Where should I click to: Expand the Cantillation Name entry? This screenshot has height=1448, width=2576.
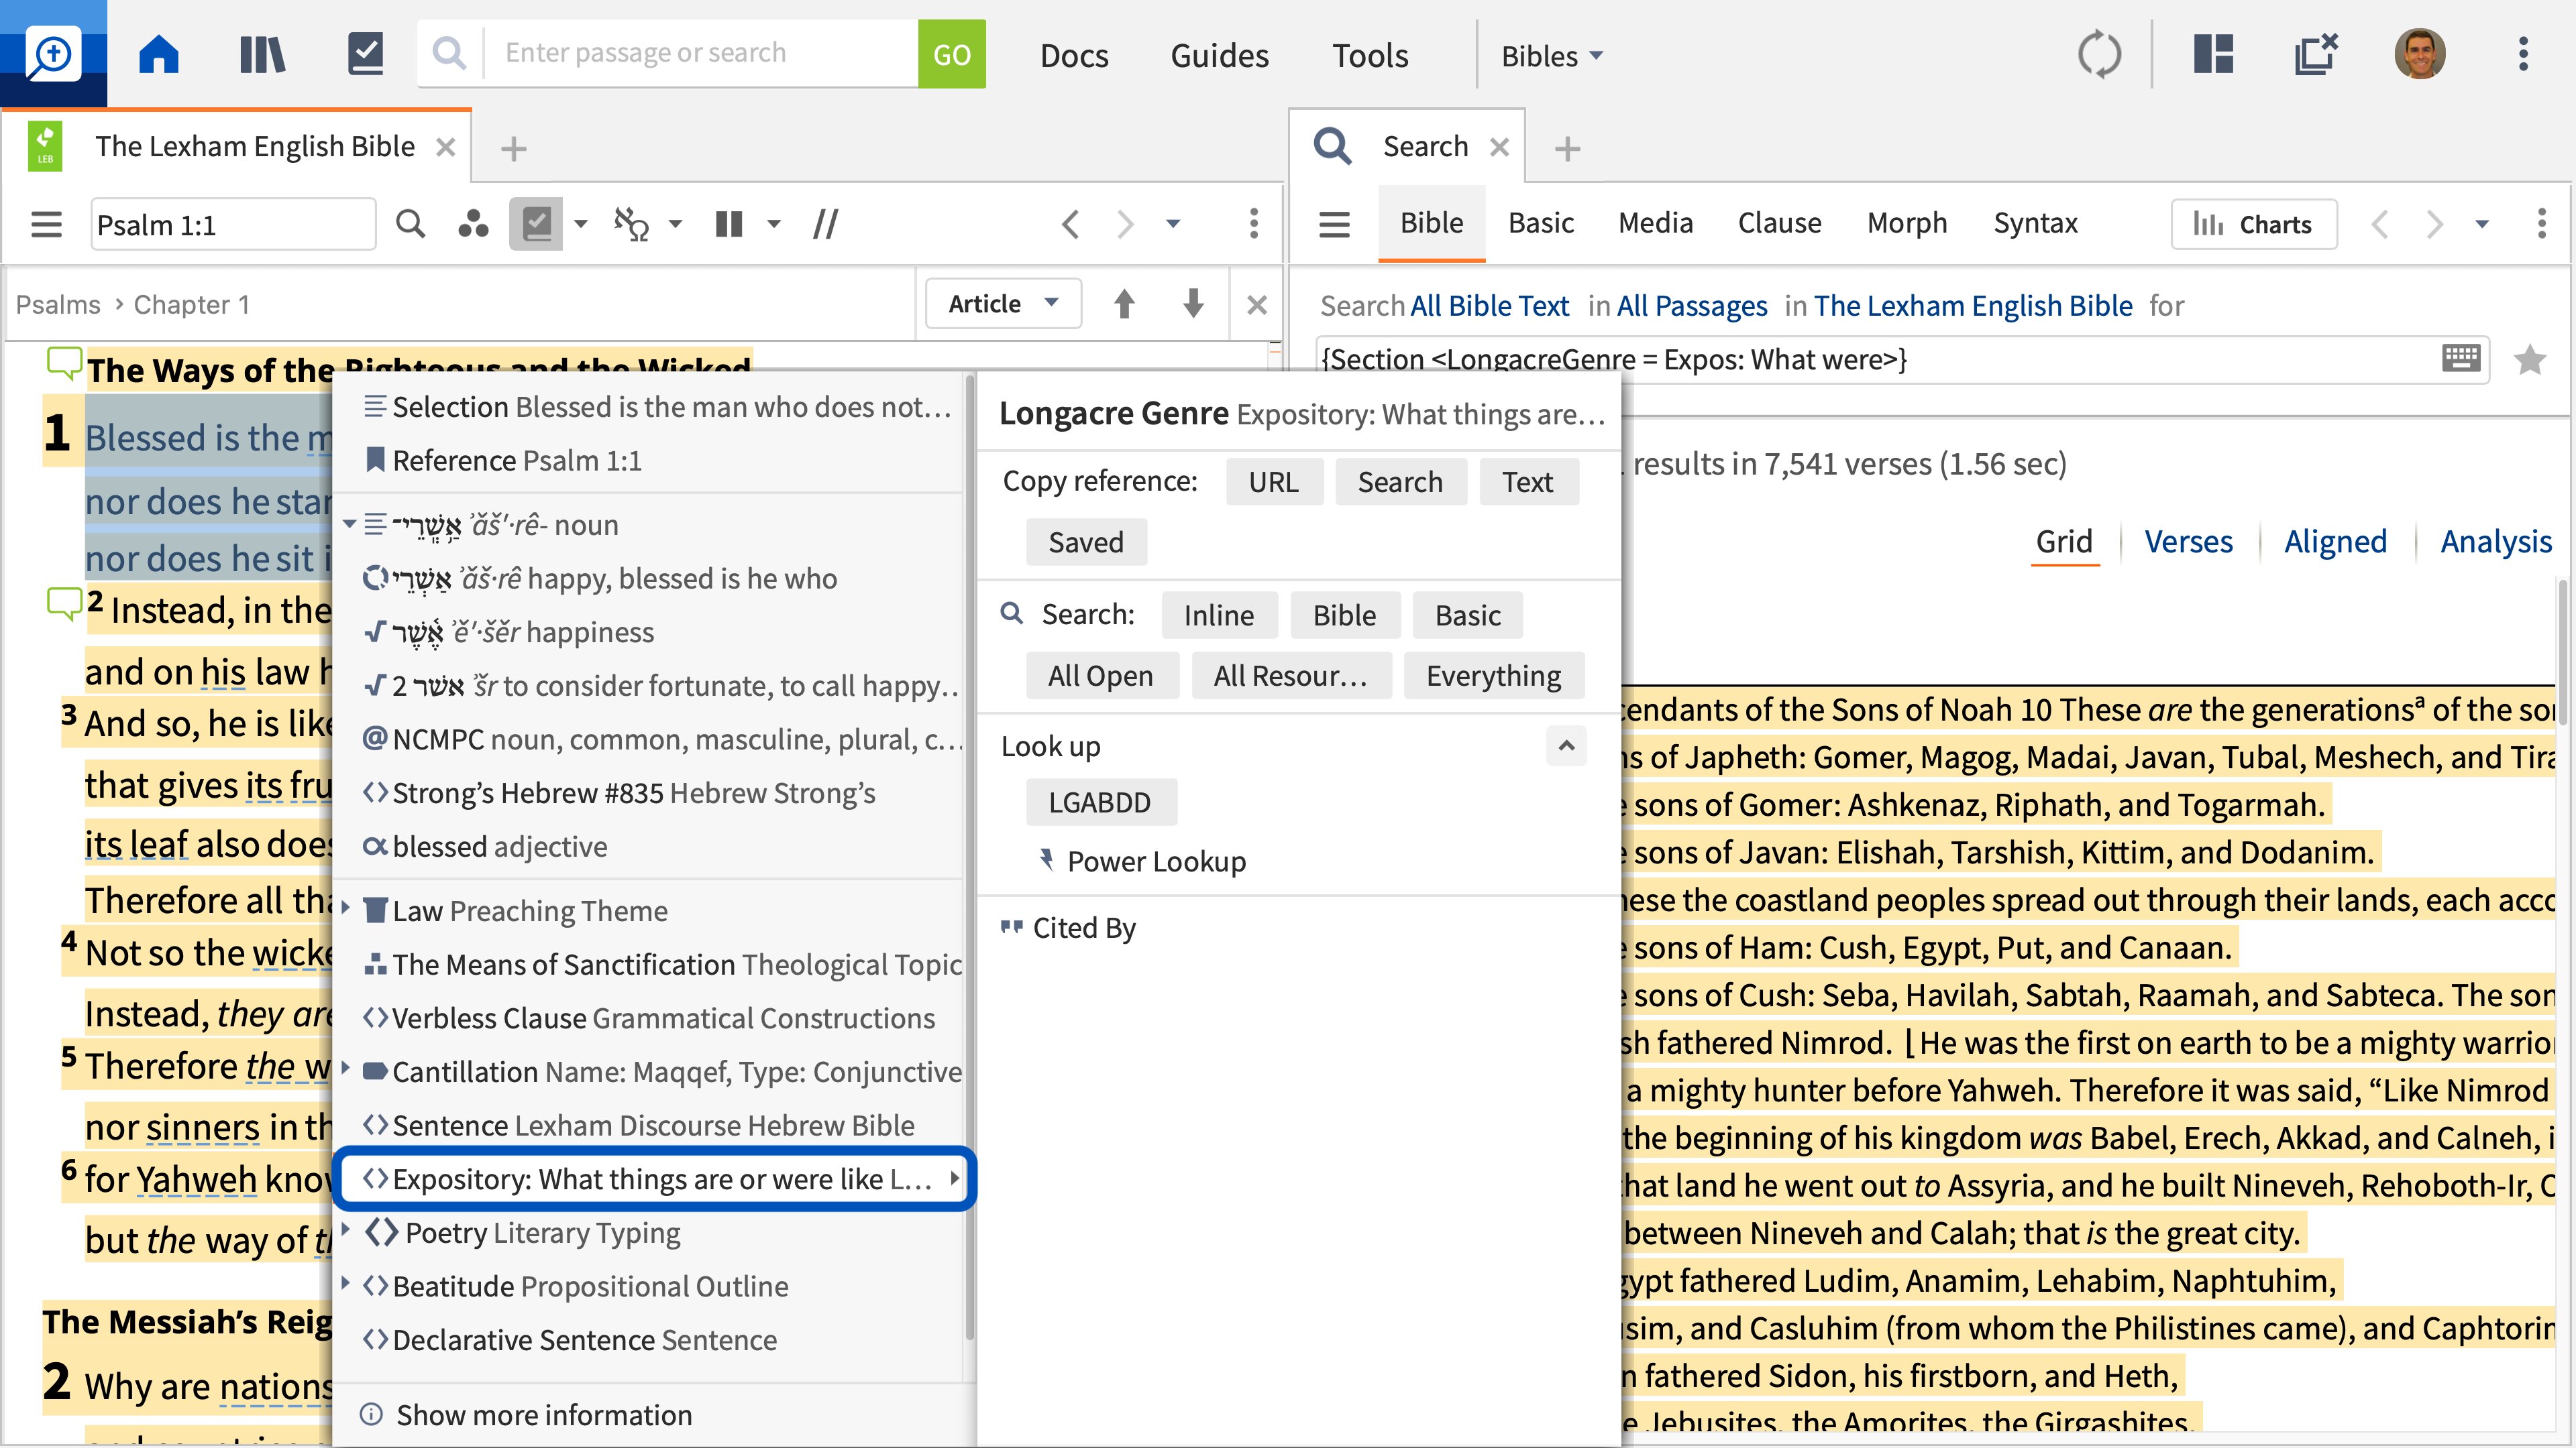[x=346, y=1067]
